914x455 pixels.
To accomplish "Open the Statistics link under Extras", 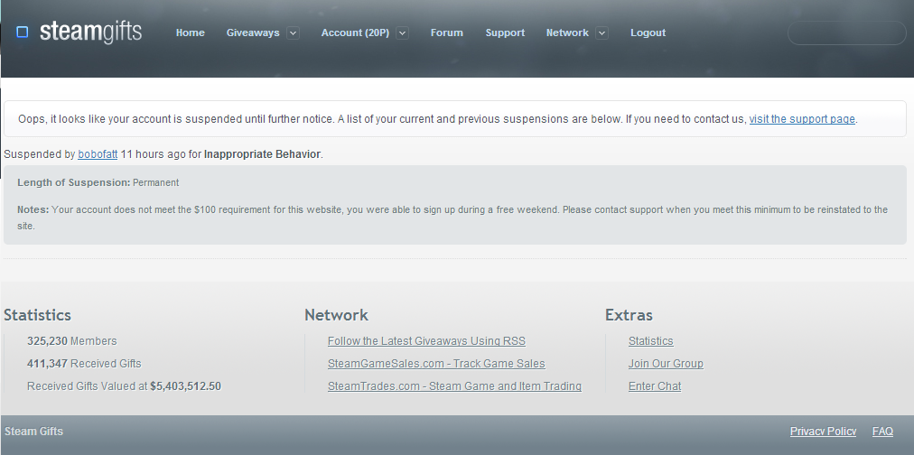I will pos(650,341).
